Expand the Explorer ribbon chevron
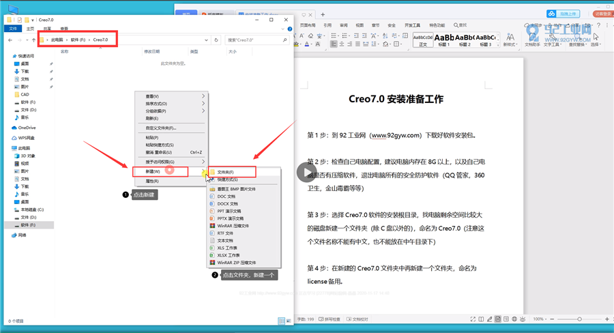 (282, 29)
